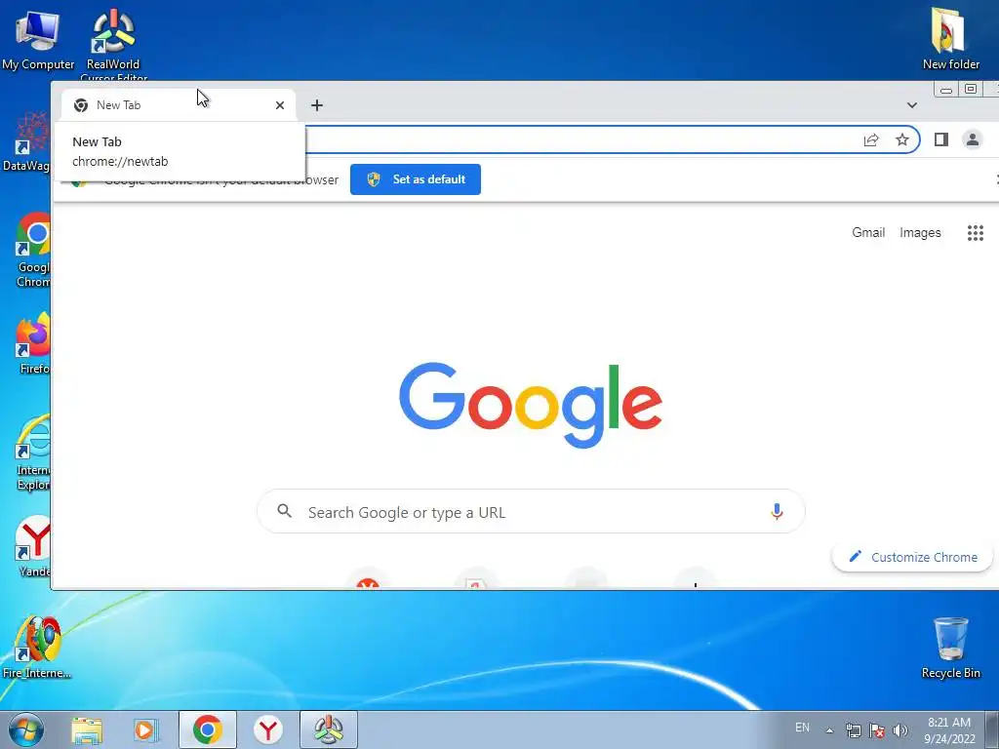Bookmark this tab with star icon
999x749 pixels.
902,139
